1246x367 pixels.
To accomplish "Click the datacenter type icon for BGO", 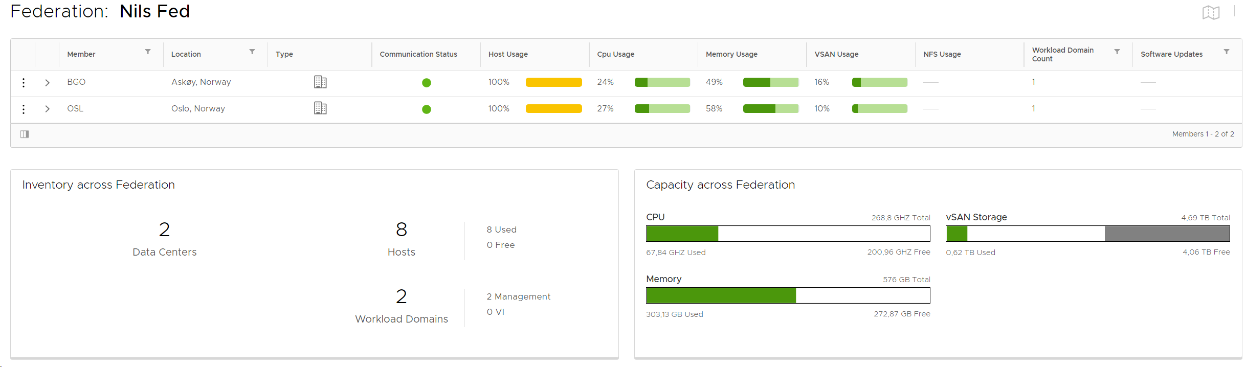I will (x=320, y=82).
